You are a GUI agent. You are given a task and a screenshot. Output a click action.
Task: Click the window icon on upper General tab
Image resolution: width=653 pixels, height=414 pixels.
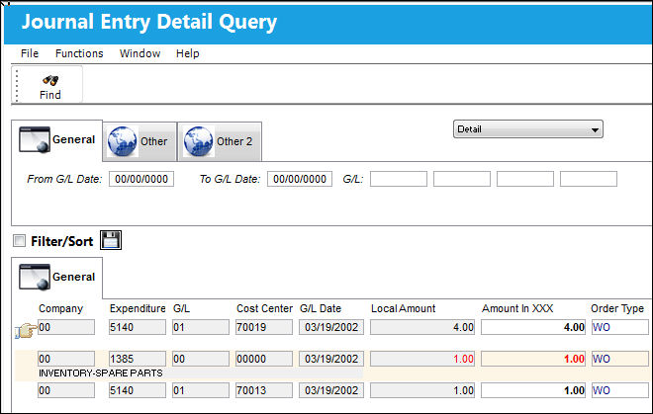coord(35,139)
